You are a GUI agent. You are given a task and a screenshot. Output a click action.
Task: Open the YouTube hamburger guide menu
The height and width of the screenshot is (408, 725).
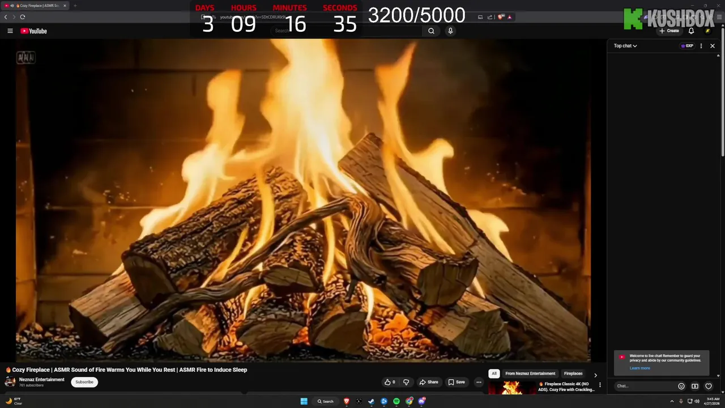pos(10,31)
